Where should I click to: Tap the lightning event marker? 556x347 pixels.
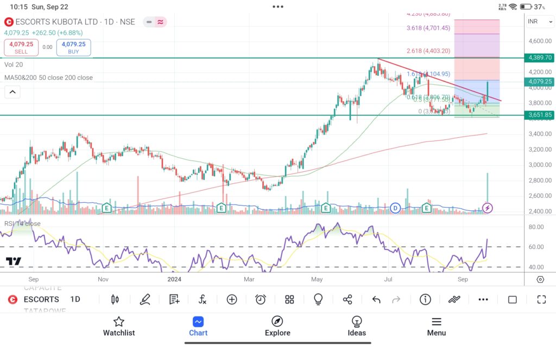tap(488, 208)
